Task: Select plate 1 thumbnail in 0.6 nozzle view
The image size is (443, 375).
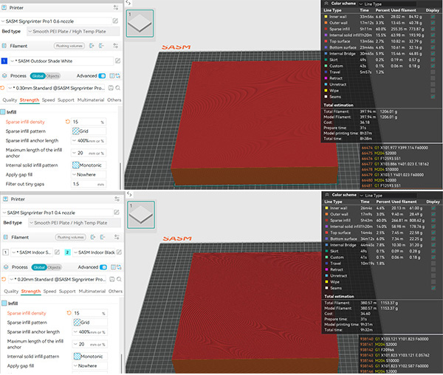Action: point(140,24)
